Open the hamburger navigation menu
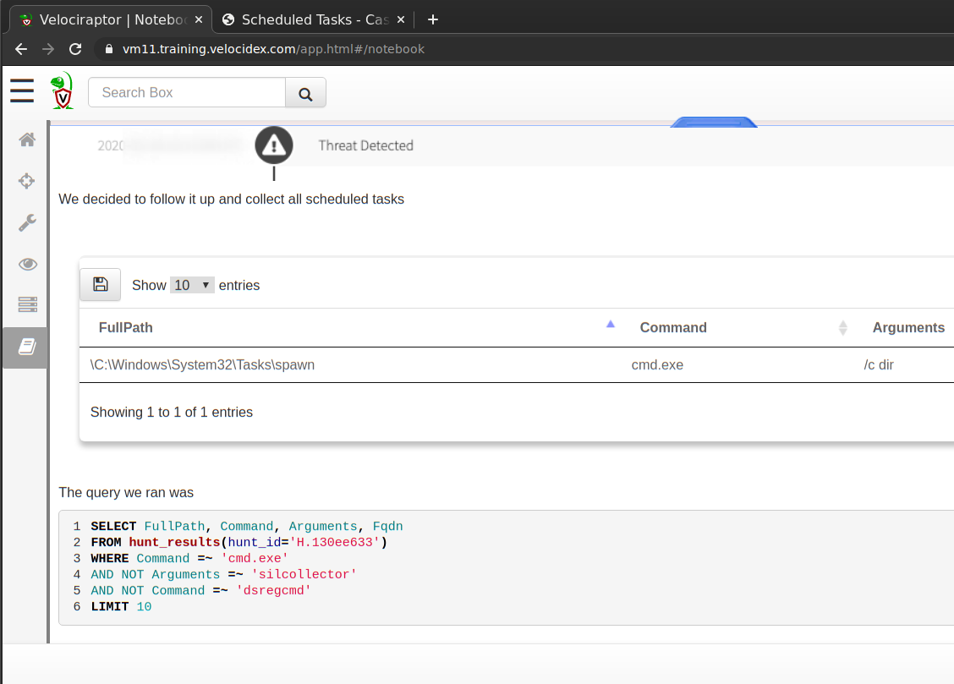Screen dimensions: 954x684 (x=23, y=91)
